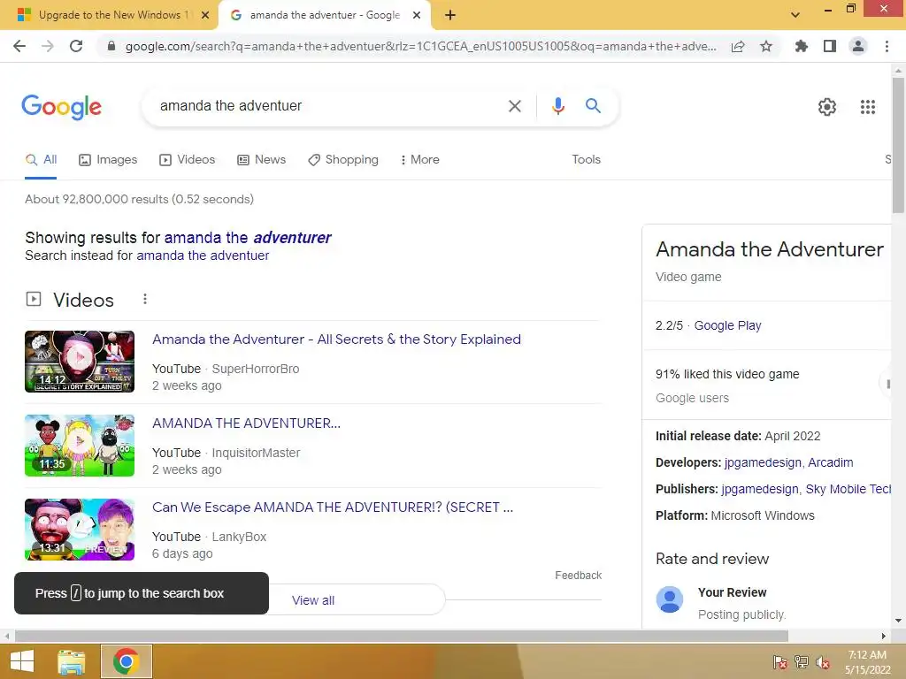906x679 pixels.
Task: Bookmark this tab with star icon
Action: click(766, 46)
